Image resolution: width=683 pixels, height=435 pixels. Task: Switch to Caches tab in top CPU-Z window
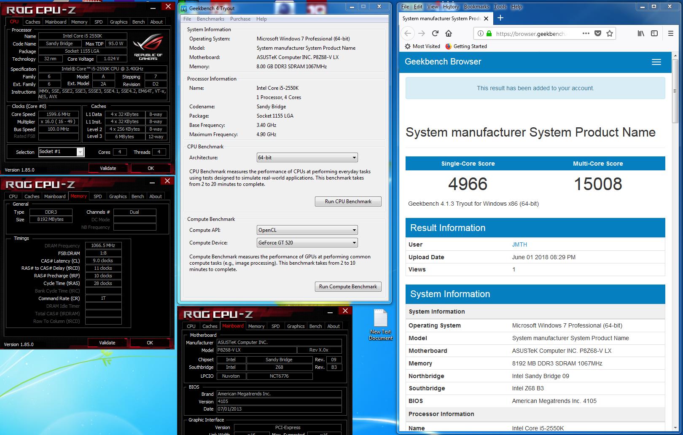point(32,22)
